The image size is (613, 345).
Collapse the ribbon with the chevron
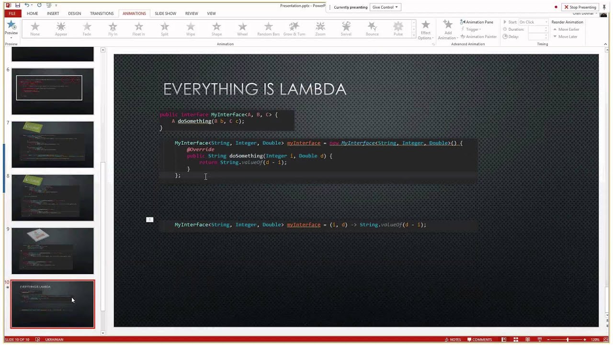click(606, 44)
